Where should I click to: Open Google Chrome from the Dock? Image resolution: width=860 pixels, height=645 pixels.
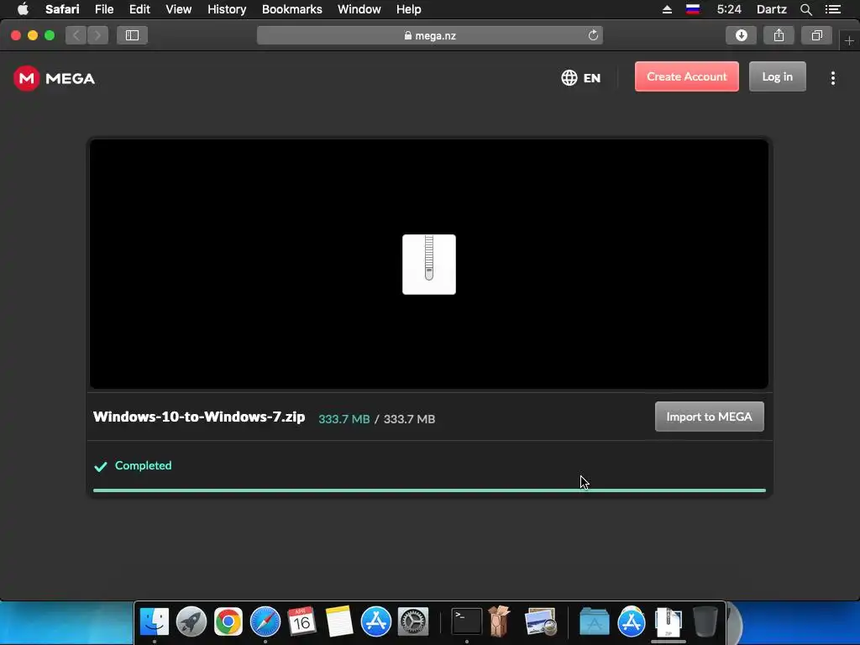pos(228,621)
